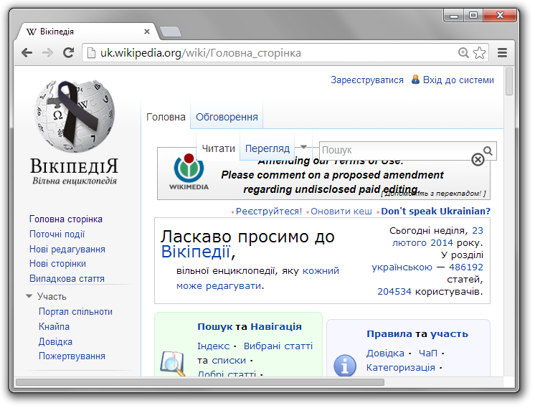The width and height of the screenshot is (535, 408).
Task: Click the Реєструйтеся! link
Action: coord(269,211)
